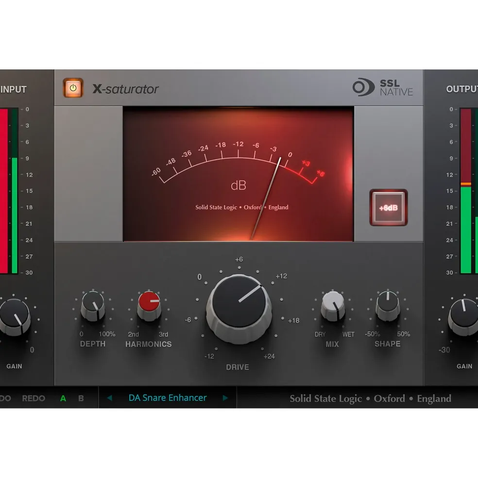Click the VU meter display

click(239, 174)
